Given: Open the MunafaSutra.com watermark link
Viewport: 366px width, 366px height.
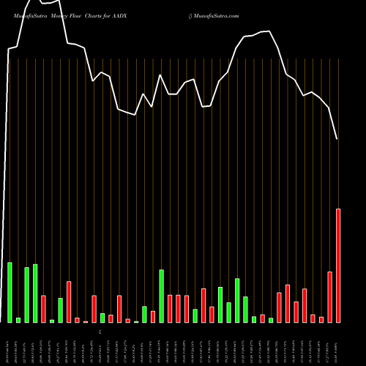Looking at the screenshot, I should coord(214,16).
